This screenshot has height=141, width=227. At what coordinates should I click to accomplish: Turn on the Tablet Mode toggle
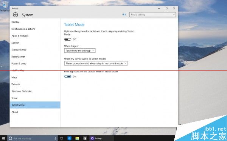68,40
